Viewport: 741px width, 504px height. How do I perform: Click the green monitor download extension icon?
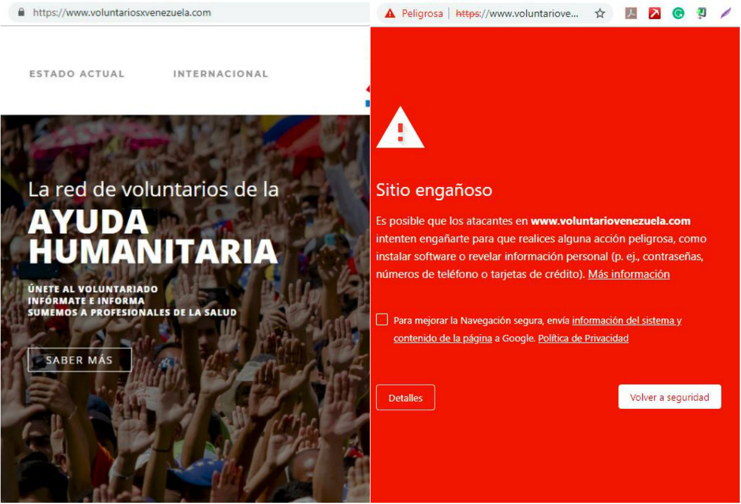tap(701, 13)
